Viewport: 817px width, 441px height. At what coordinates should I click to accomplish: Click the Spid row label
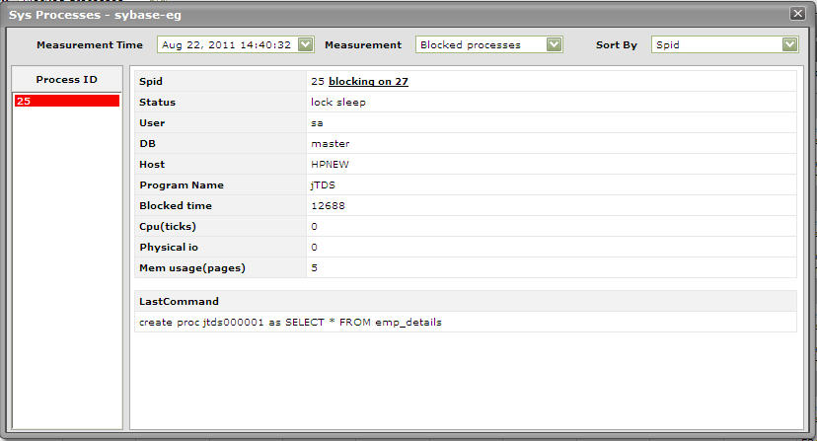pyautogui.click(x=151, y=81)
